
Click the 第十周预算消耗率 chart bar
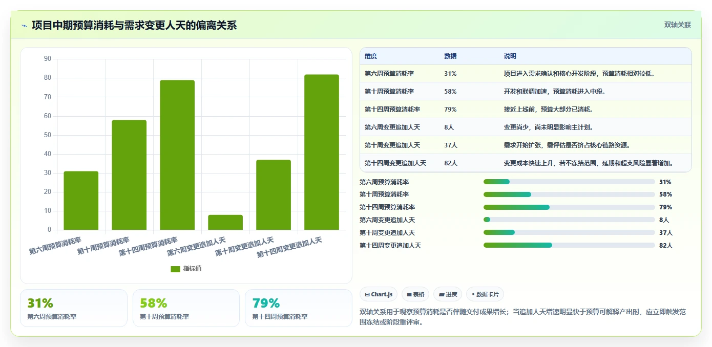[x=129, y=175]
